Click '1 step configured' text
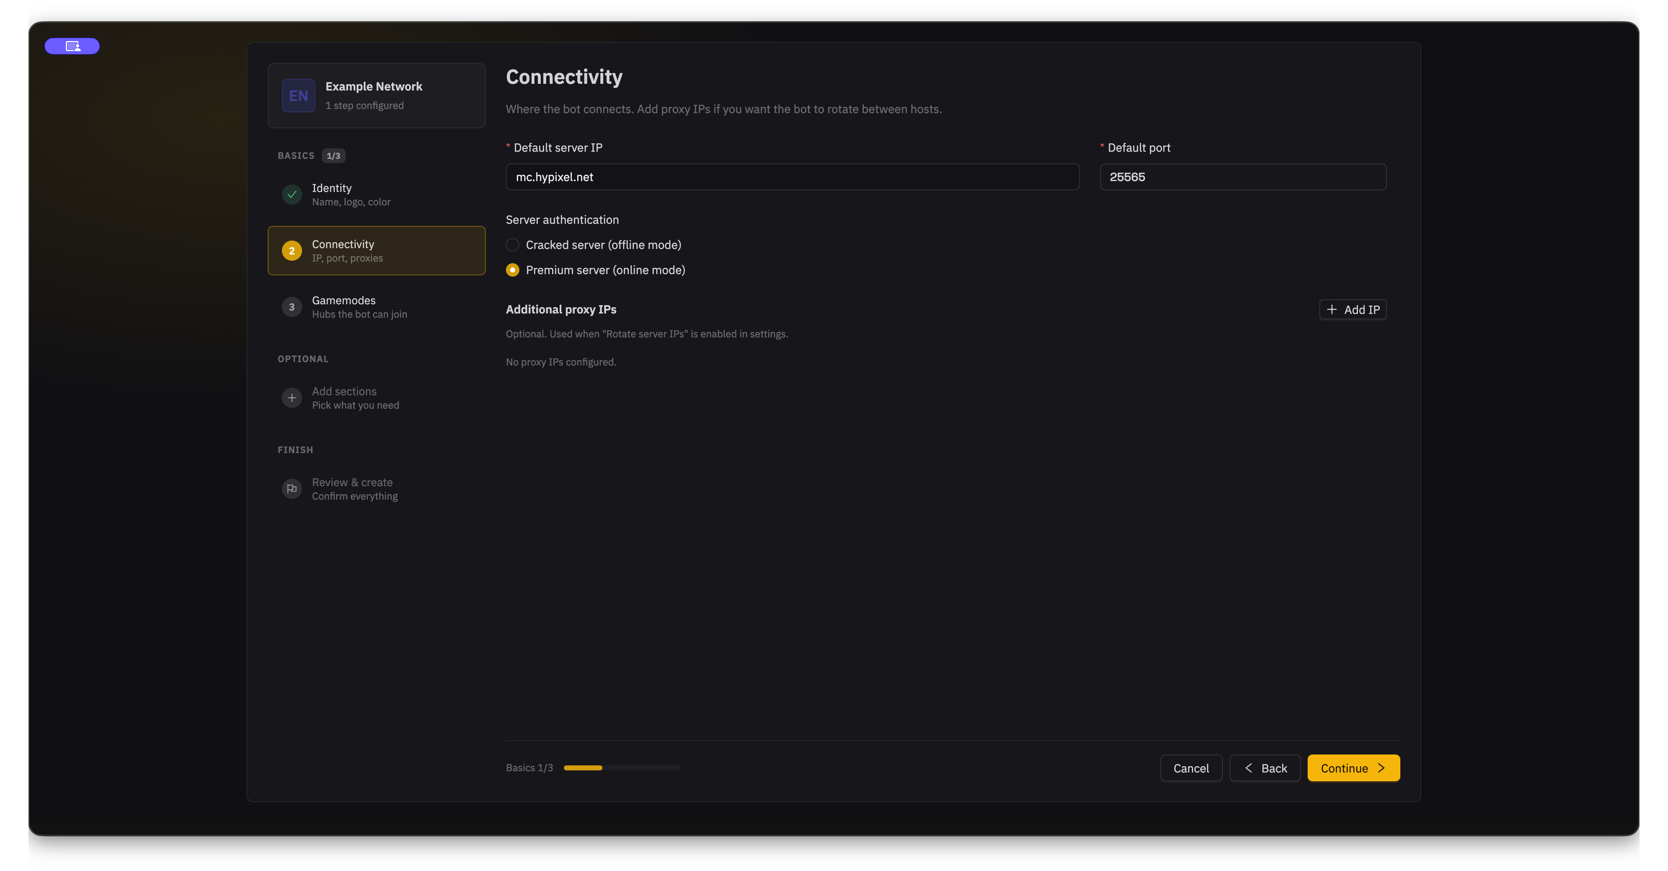Viewport: 1668px width, 871px height. coord(365,106)
